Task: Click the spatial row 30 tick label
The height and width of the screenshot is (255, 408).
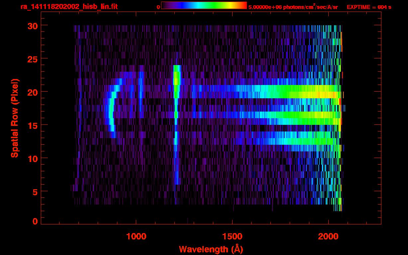Action: point(32,26)
